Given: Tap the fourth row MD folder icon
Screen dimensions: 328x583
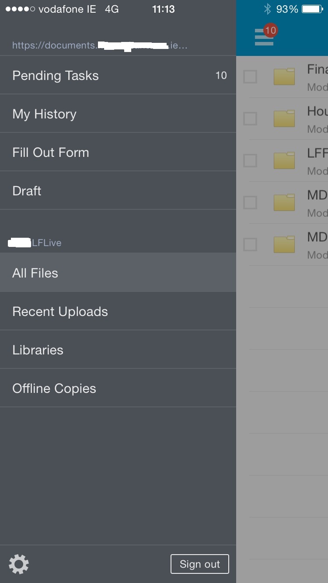Looking at the screenshot, I should (284, 202).
